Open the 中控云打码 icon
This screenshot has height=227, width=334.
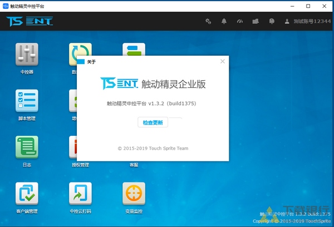pyautogui.click(x=80, y=194)
